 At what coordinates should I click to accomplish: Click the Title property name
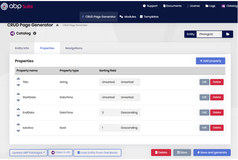click(x=26, y=82)
